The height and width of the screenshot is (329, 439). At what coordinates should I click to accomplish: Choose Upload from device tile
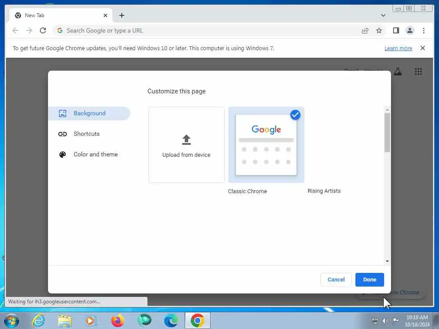tap(186, 145)
